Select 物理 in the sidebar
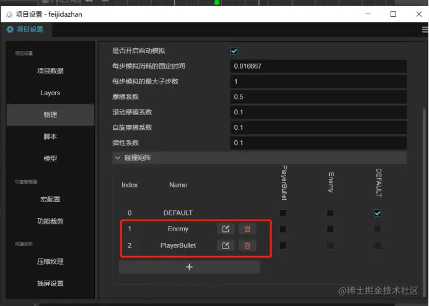429x306 pixels. tap(50, 114)
